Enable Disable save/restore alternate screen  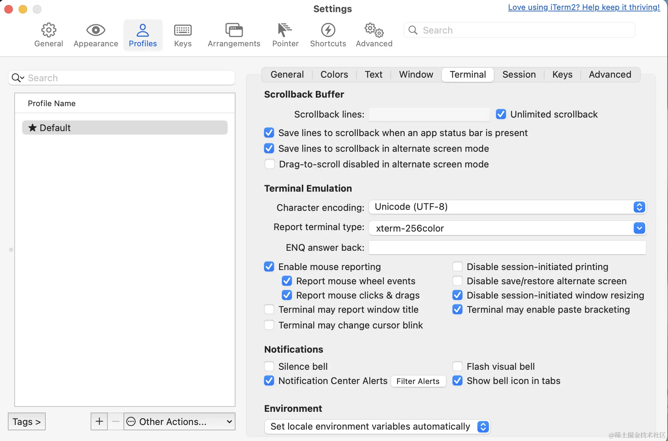[457, 281]
